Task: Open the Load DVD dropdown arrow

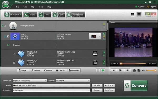Action: [x=21, y=14]
